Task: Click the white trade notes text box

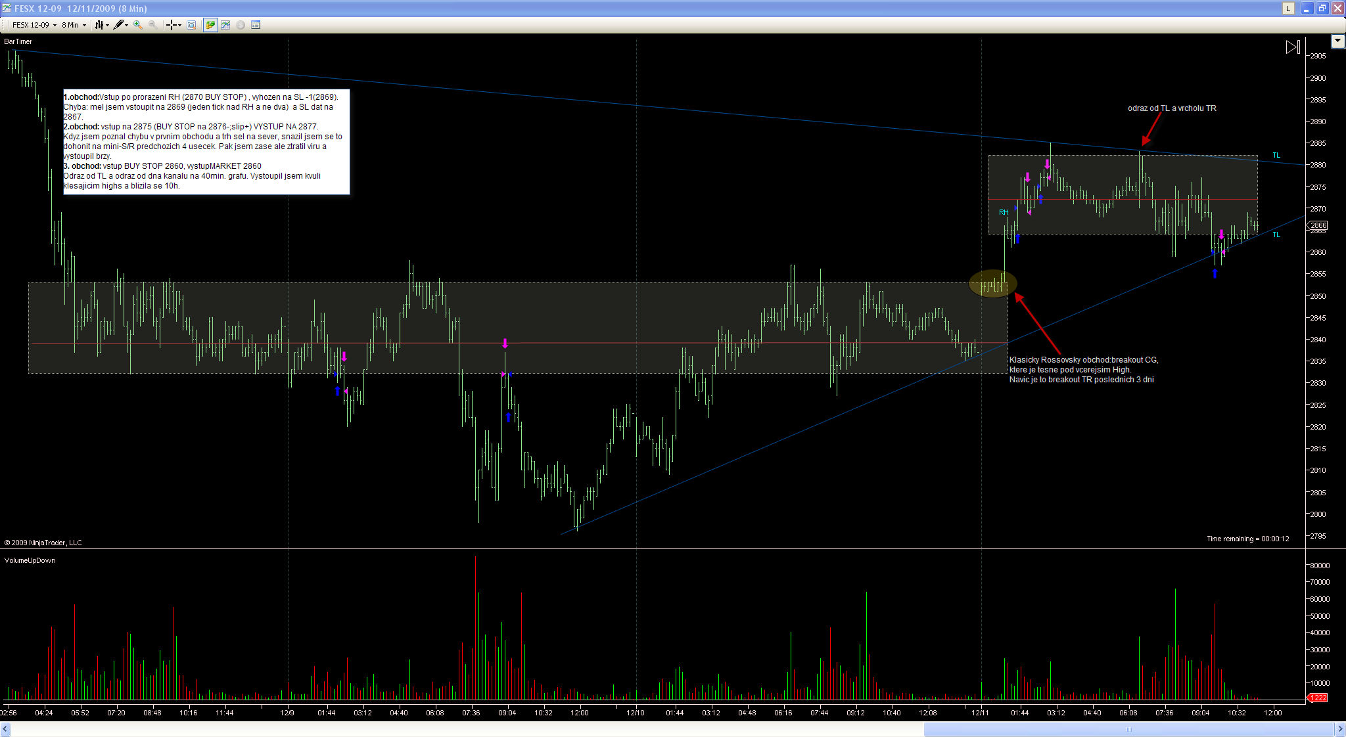Action: coord(206,142)
